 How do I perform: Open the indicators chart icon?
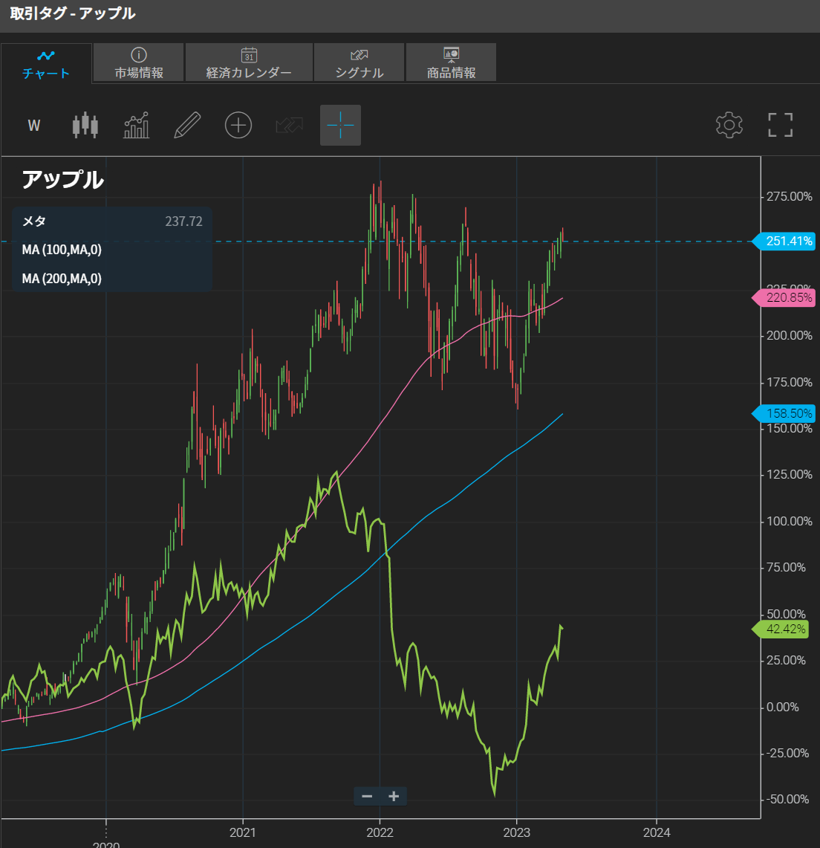tap(136, 126)
